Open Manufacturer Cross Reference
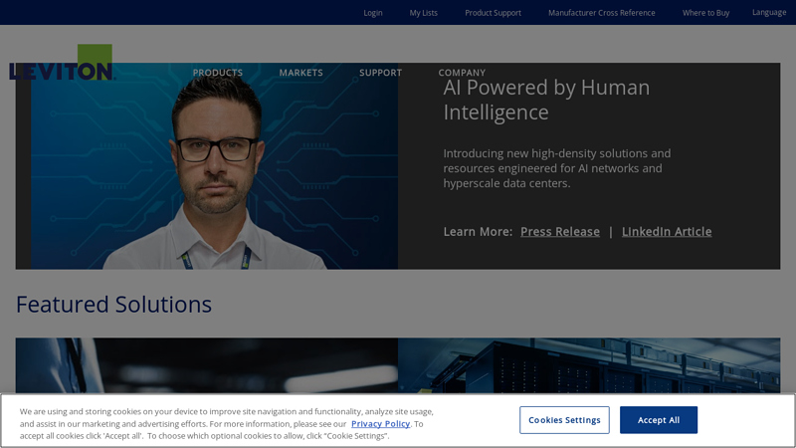The image size is (796, 448). tap(601, 13)
